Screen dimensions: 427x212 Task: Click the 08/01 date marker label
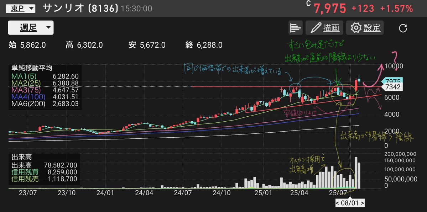click(x=350, y=203)
